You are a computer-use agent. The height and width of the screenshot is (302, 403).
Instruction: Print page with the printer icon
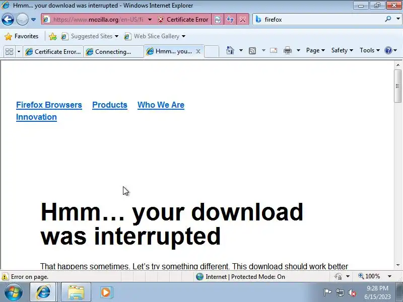(x=288, y=50)
